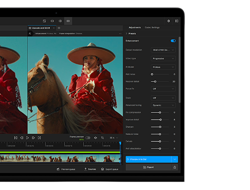Click the Export queue icon
This screenshot has width=250, height=190.
(102, 169)
